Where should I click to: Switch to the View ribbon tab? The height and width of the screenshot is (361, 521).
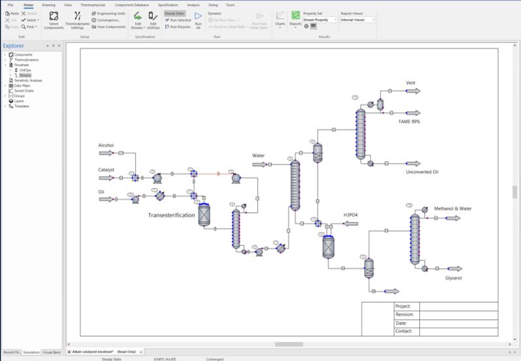[x=68, y=5]
